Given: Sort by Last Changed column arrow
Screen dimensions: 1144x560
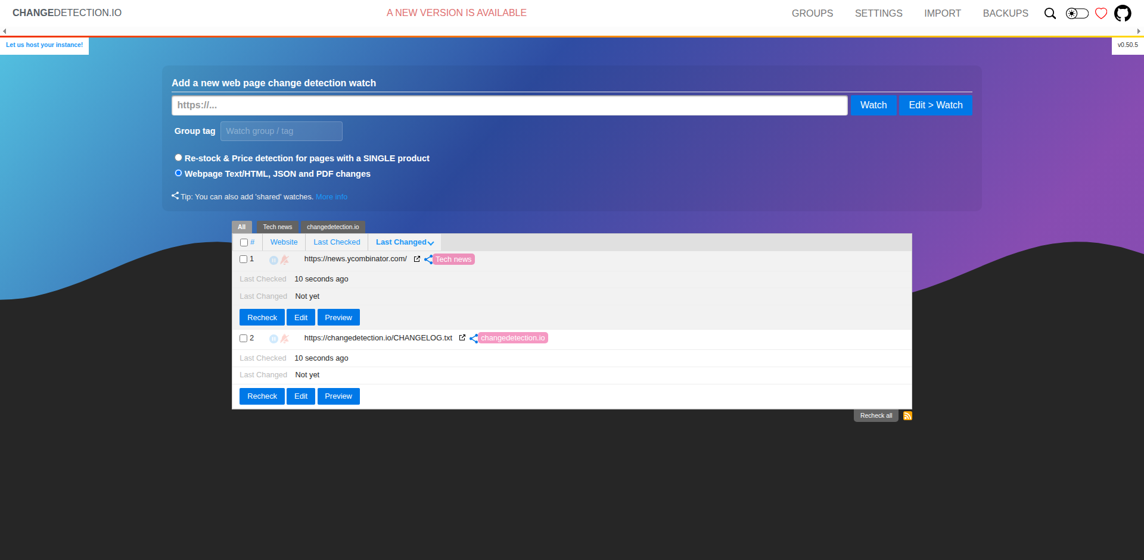Looking at the screenshot, I should pos(430,243).
